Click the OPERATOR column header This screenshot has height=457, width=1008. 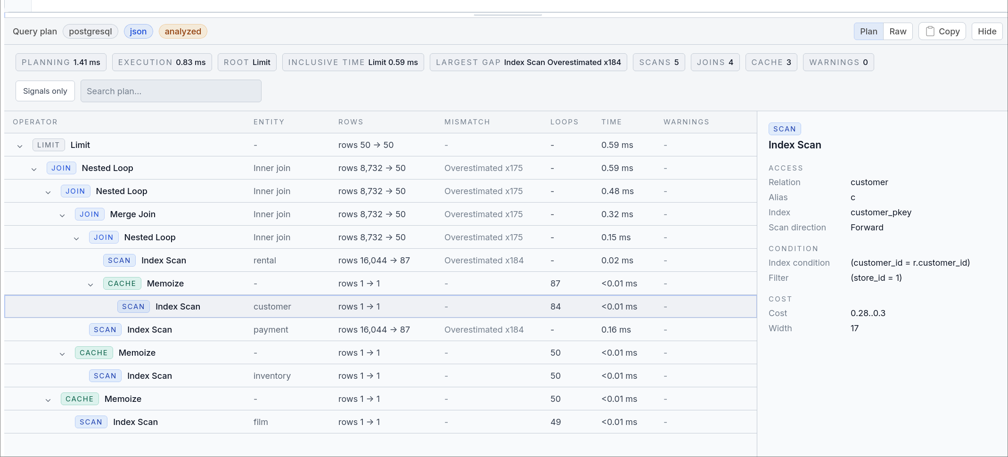(35, 122)
